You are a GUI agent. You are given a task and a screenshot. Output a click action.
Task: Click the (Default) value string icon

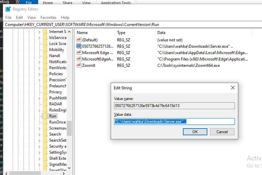[79, 40]
